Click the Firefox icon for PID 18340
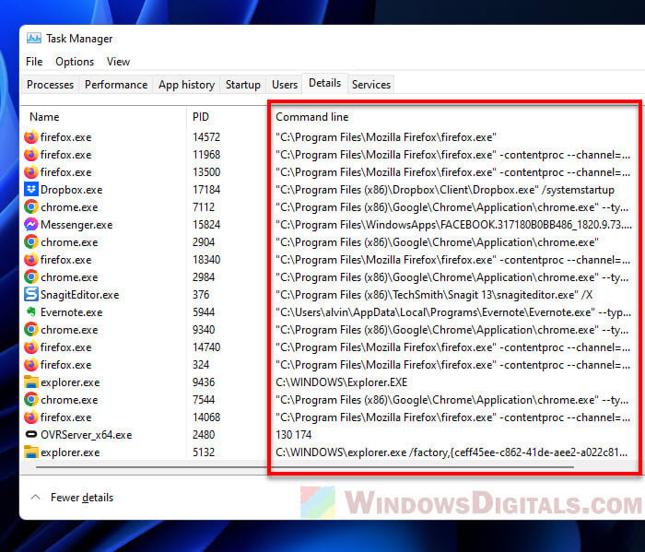The image size is (645, 552). point(30,260)
